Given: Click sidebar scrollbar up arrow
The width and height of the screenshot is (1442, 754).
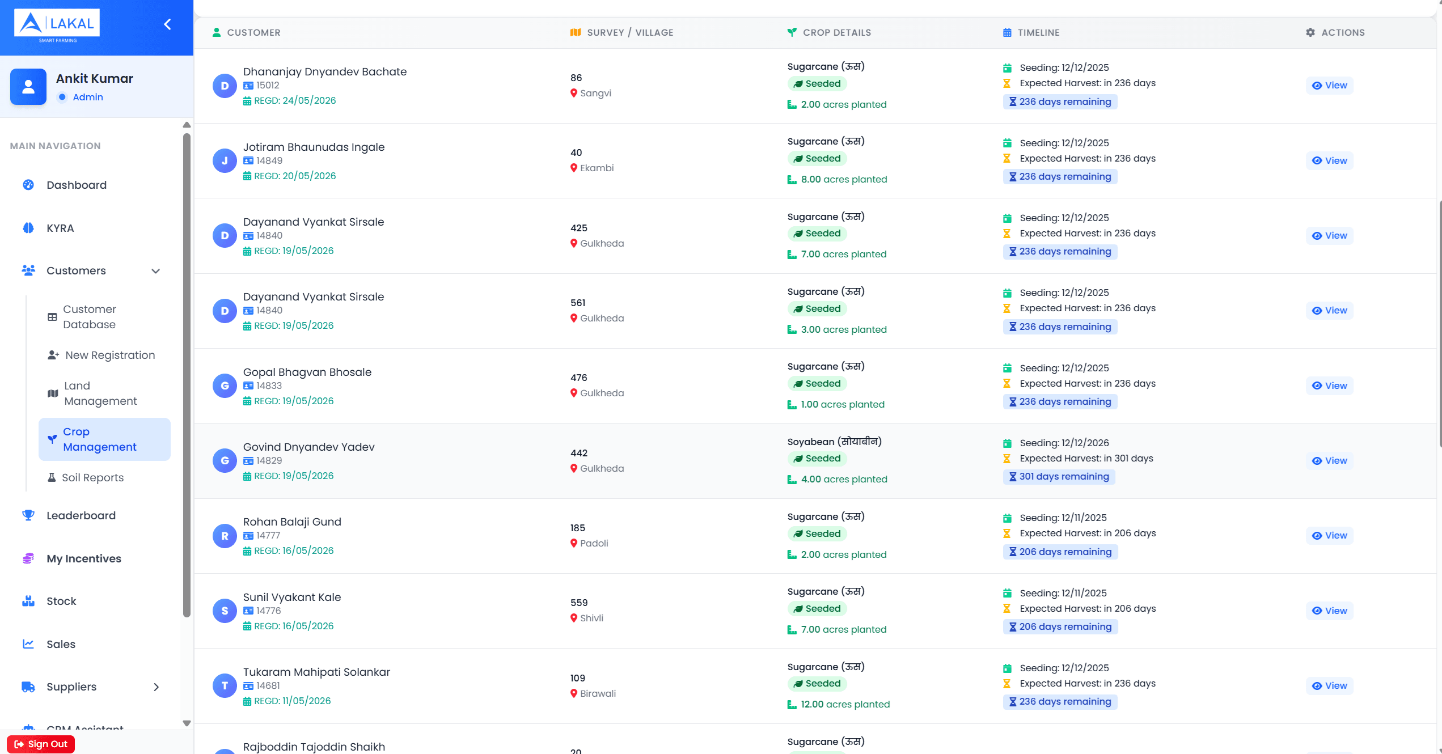Looking at the screenshot, I should (x=187, y=125).
